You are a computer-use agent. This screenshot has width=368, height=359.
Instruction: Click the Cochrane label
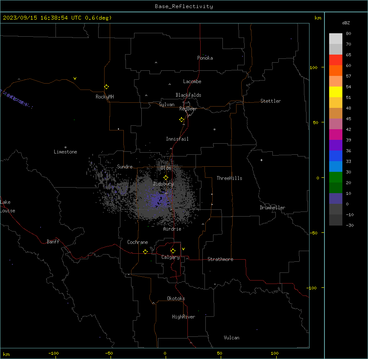[x=137, y=242]
